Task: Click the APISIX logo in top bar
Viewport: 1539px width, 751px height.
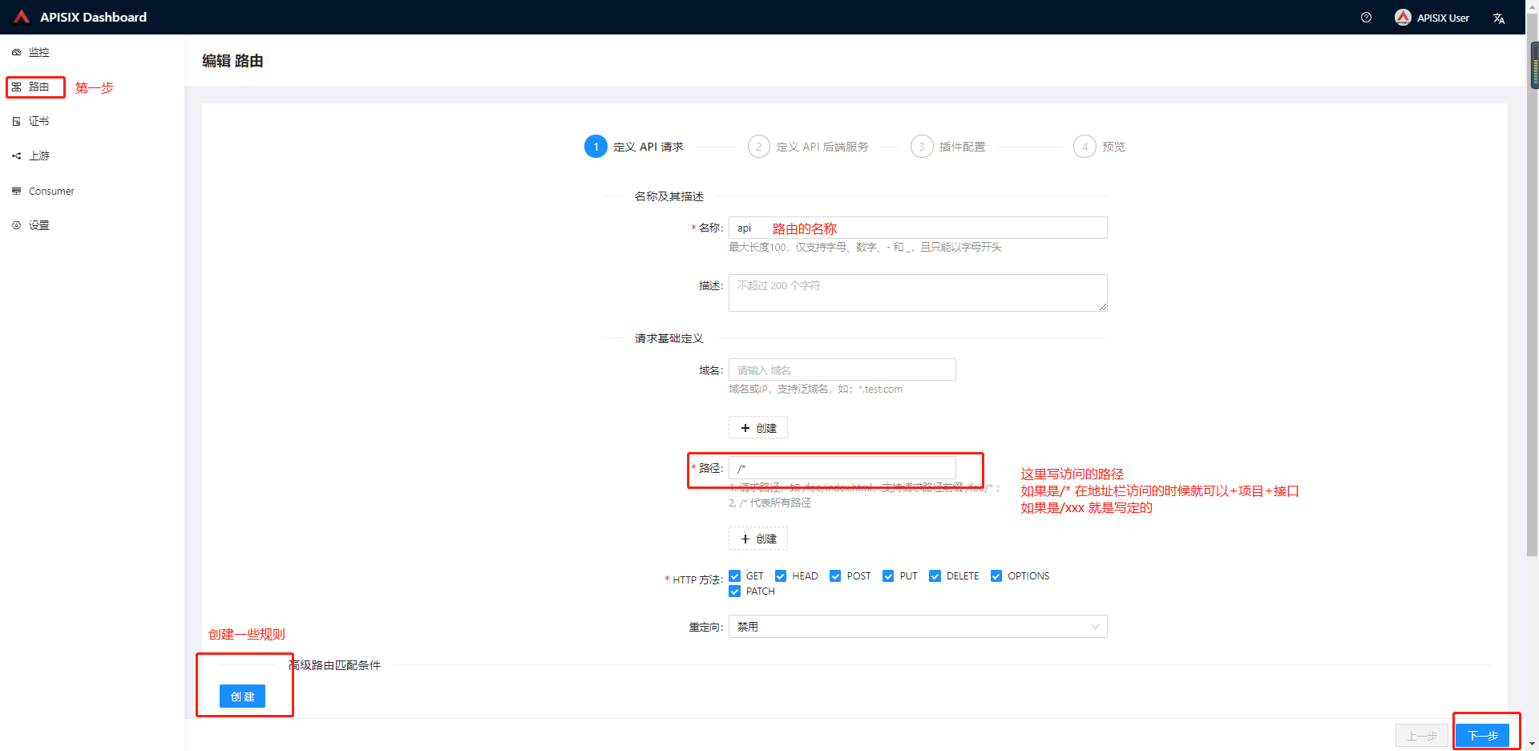Action: tap(21, 16)
